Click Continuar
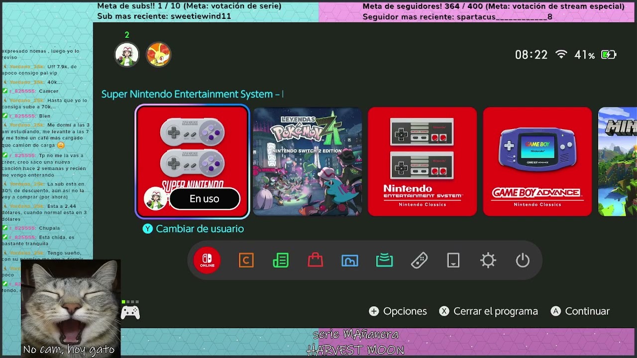 587,311
